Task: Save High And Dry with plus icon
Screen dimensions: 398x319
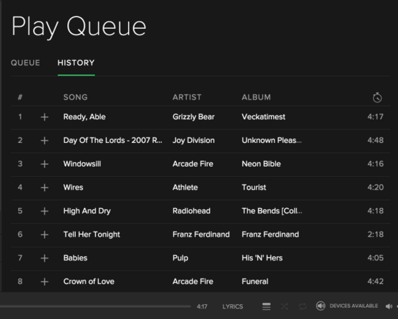Action: pyautogui.click(x=45, y=211)
